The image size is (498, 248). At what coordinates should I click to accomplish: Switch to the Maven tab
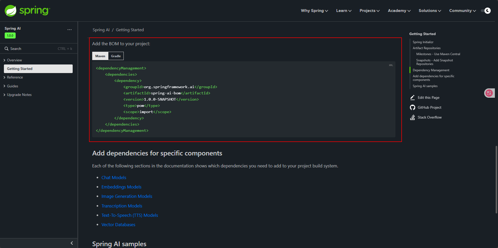click(100, 56)
